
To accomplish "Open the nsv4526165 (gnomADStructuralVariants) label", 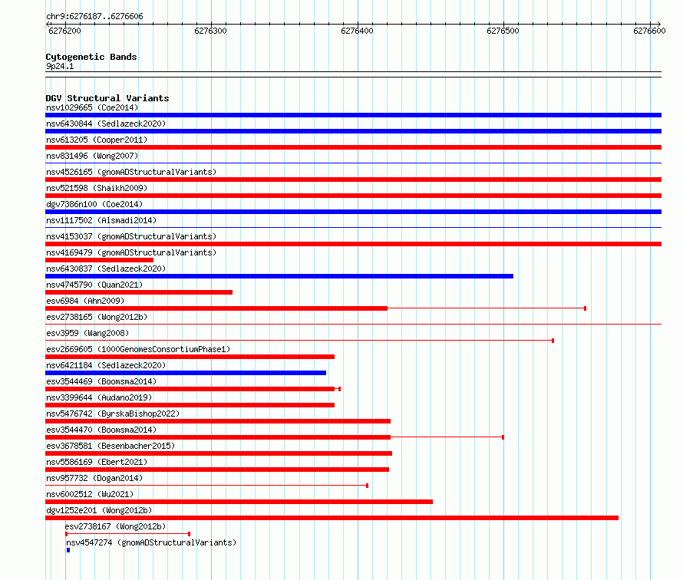I will tap(131, 172).
